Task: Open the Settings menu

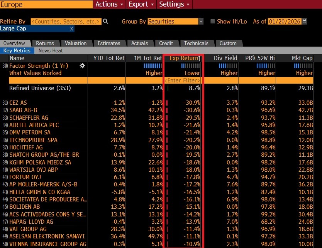Action: click(175, 4)
